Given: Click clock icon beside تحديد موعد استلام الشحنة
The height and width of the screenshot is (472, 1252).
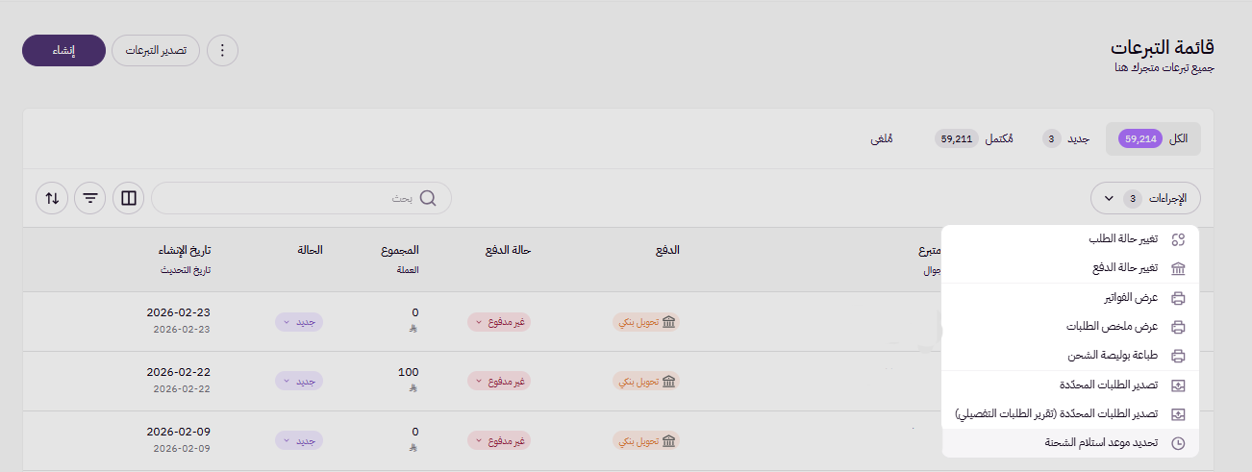Looking at the screenshot, I should click(x=1178, y=443).
